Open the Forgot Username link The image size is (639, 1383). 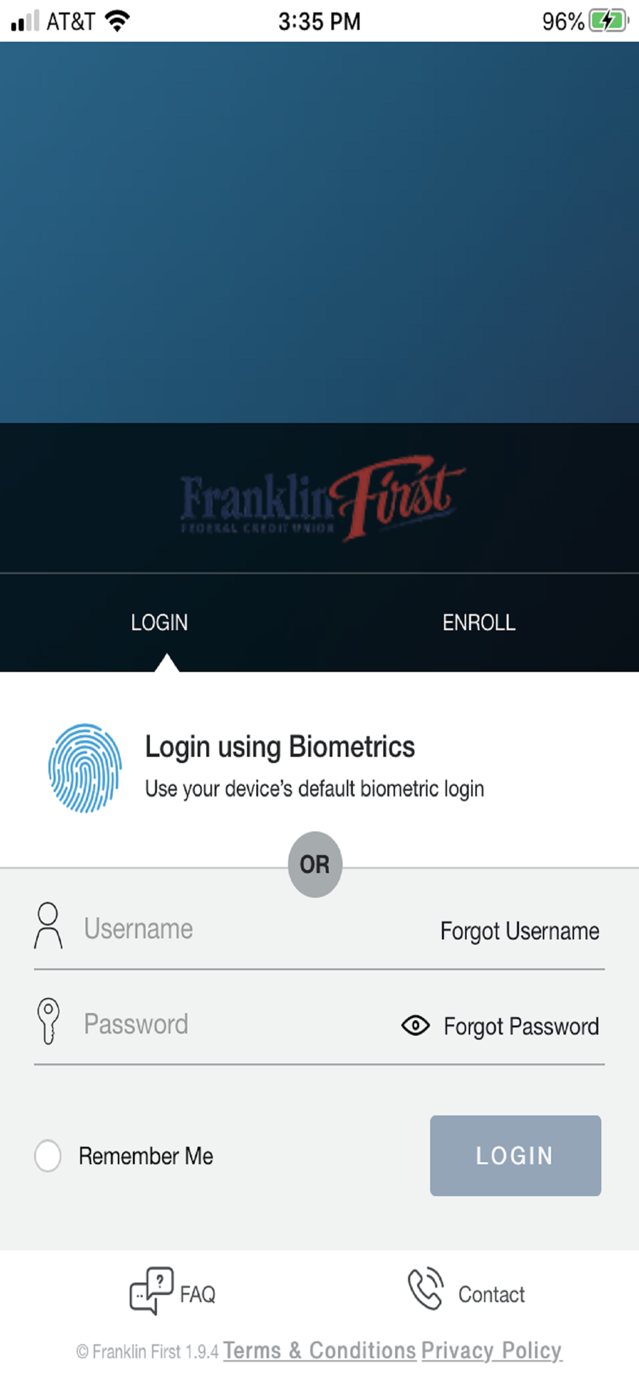(x=520, y=931)
